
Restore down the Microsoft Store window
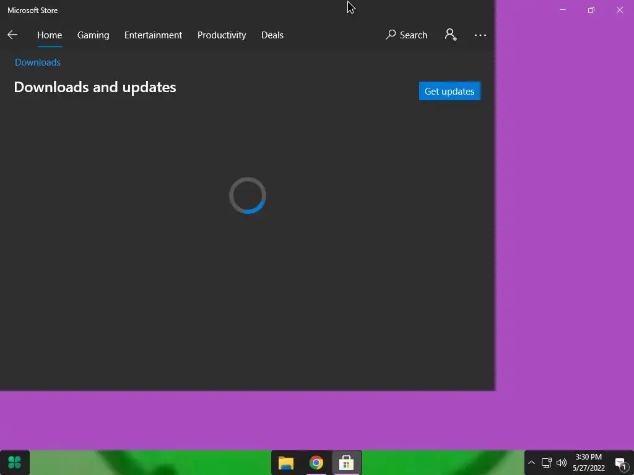coord(591,10)
